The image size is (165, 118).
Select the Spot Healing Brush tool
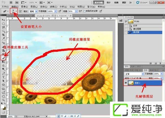[4, 43]
